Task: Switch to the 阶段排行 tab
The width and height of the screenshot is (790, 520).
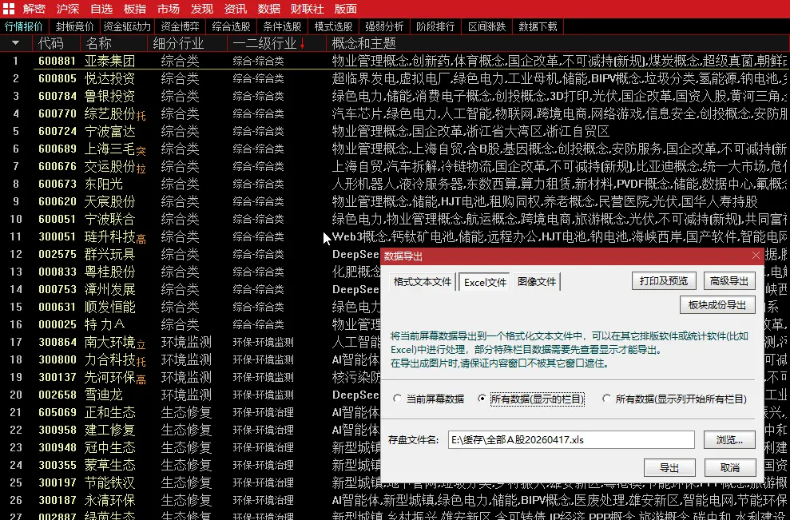Action: coord(435,26)
